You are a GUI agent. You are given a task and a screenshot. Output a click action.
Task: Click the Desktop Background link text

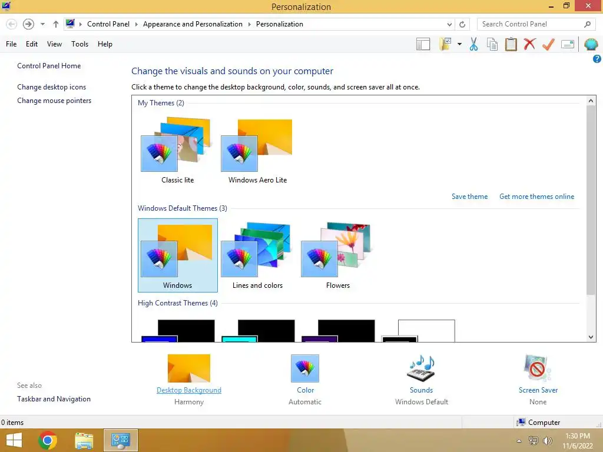[189, 390]
